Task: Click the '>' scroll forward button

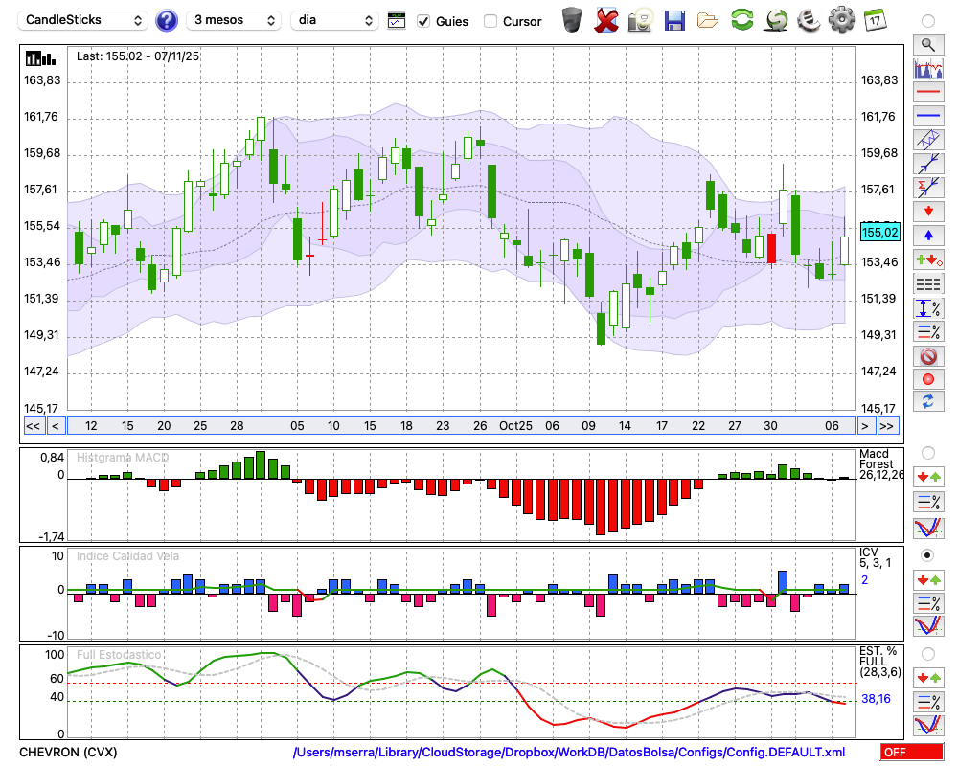Action: (865, 426)
